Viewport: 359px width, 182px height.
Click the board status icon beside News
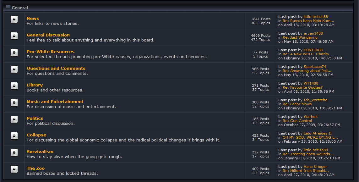(x=14, y=19)
